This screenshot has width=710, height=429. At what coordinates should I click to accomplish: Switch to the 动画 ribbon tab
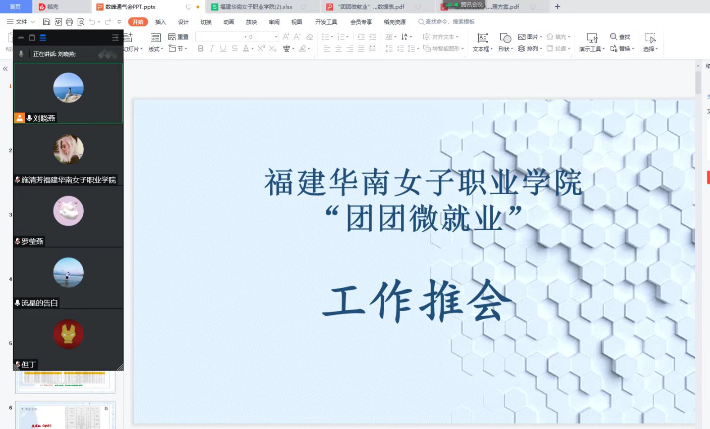coord(229,22)
